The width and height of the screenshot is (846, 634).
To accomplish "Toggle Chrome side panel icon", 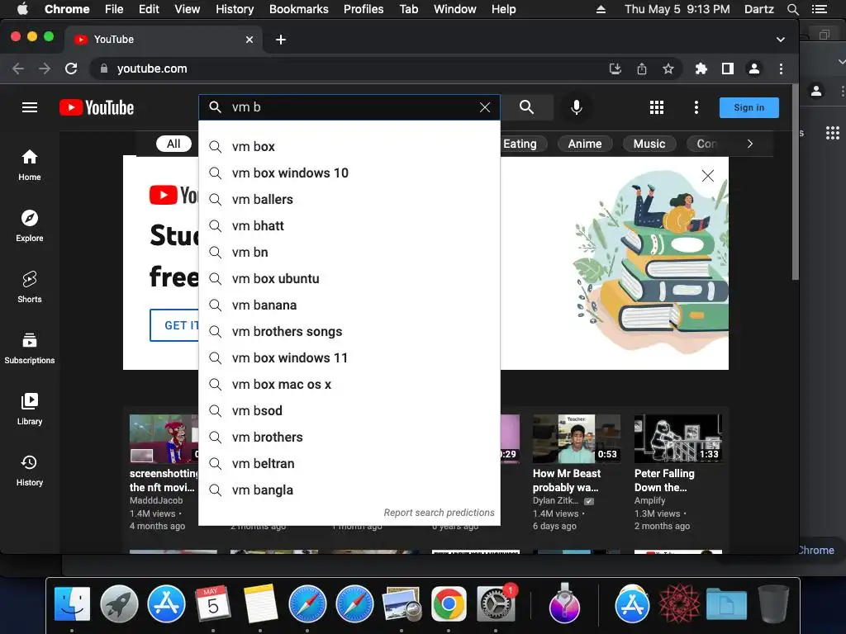I will [727, 69].
